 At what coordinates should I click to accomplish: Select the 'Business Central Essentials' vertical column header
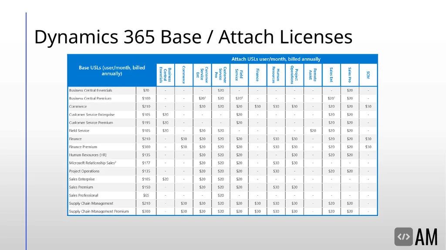(165, 75)
